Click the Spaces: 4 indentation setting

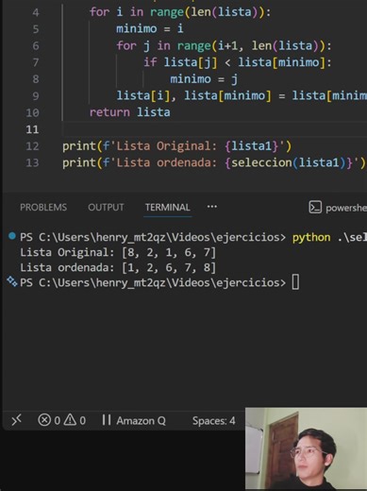click(214, 420)
